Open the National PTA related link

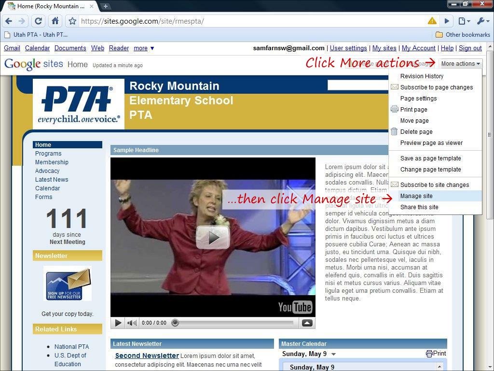coord(71,346)
